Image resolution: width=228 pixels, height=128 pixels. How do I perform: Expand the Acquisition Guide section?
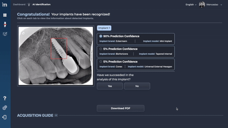pyautogui.click(x=56, y=115)
